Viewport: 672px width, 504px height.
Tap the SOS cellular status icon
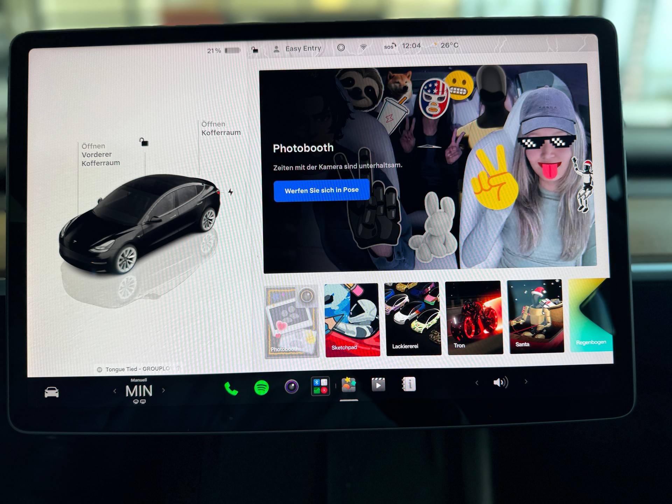click(390, 46)
